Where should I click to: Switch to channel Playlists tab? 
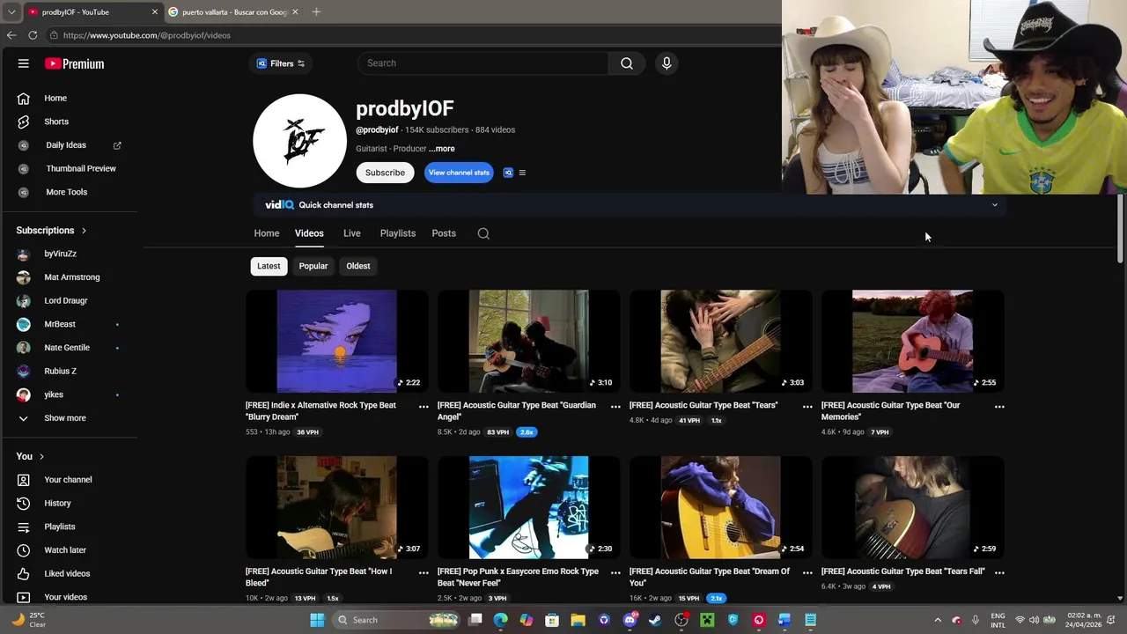(398, 233)
